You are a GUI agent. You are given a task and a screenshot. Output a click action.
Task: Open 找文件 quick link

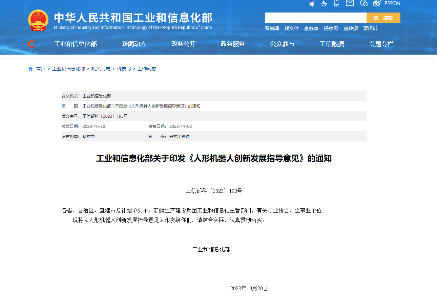click(291, 28)
